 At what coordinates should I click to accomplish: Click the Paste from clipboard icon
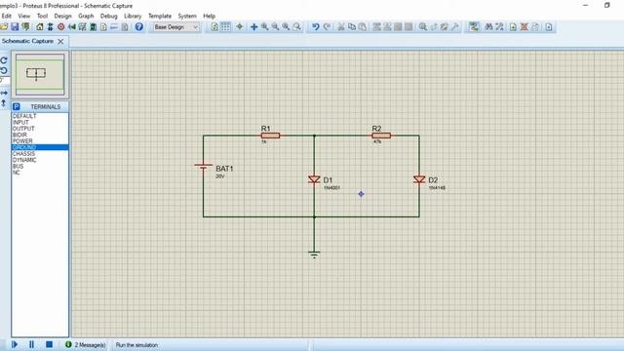(x=362, y=26)
